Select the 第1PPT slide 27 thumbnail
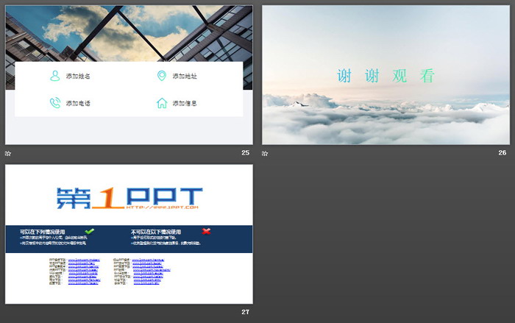This screenshot has width=515, height=323. 129,234
